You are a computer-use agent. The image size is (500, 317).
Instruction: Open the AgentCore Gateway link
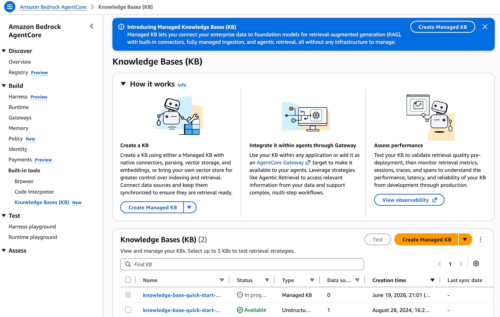(280, 163)
